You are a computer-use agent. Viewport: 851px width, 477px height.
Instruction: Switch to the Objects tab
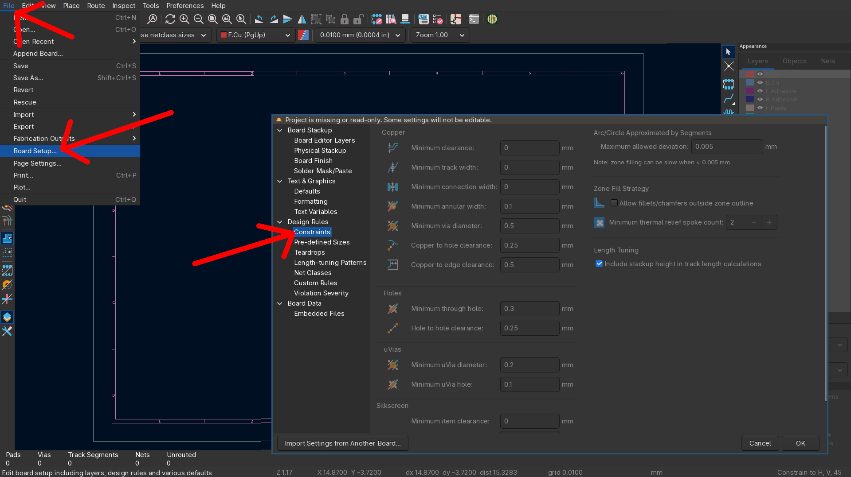coord(794,61)
